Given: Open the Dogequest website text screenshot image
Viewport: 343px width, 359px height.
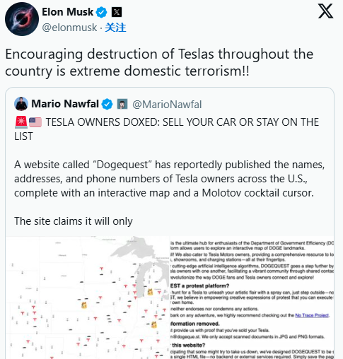Looking at the screenshot, I should coord(252,298).
